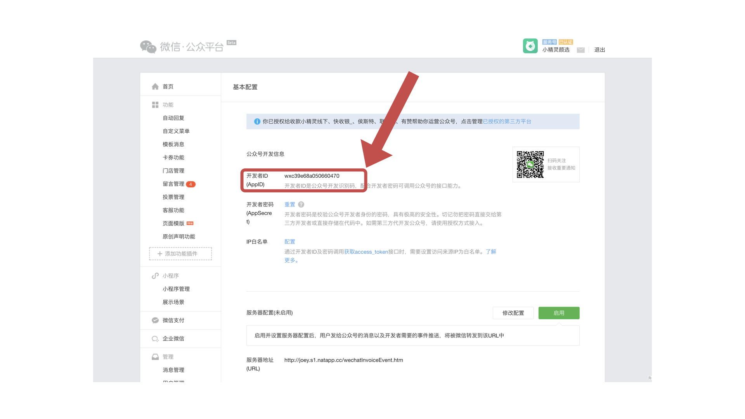The height and width of the screenshot is (419, 745).
Task: Click the 小程序 link icon
Action: point(155,276)
